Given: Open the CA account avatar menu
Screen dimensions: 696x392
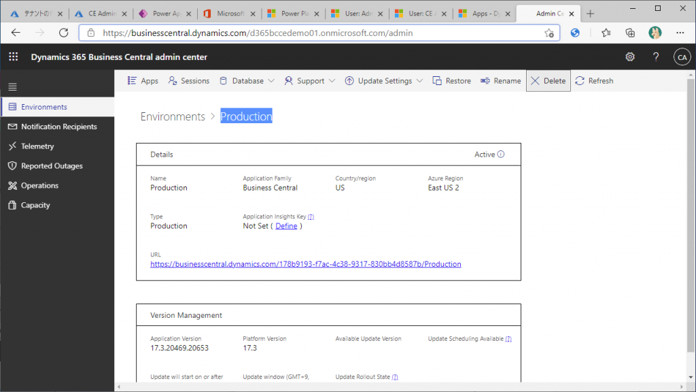Looking at the screenshot, I should click(x=682, y=57).
